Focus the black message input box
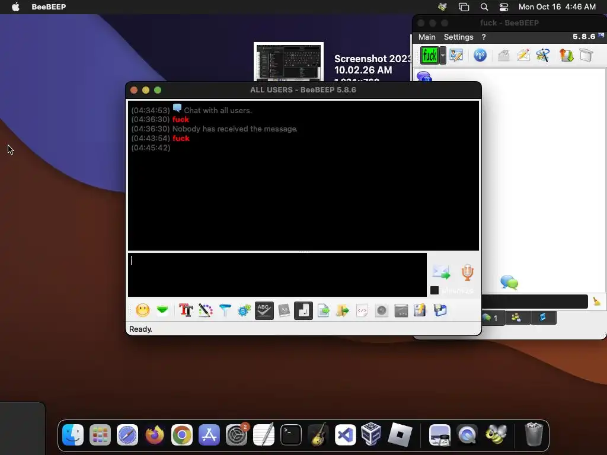607x455 pixels. point(277,275)
